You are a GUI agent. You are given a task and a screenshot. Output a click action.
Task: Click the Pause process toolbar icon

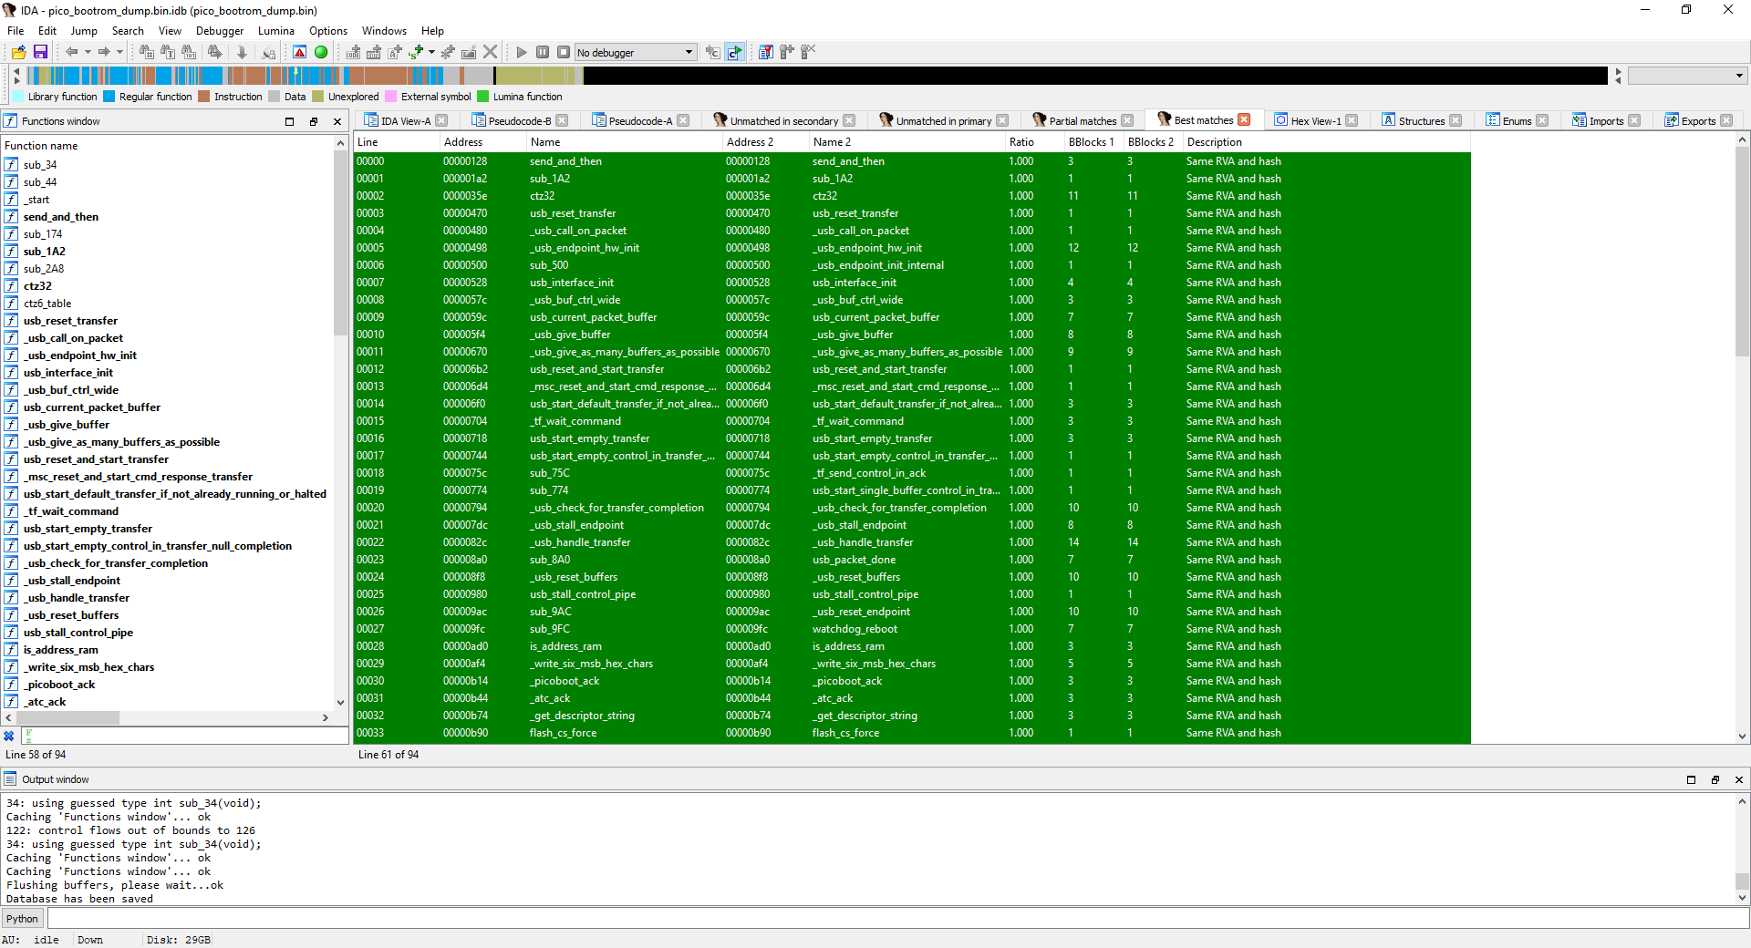(x=543, y=53)
